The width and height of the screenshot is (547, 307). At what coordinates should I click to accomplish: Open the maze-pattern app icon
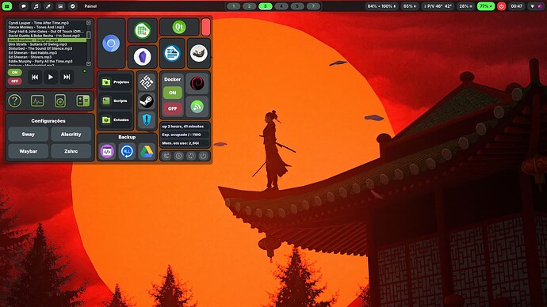point(147,82)
